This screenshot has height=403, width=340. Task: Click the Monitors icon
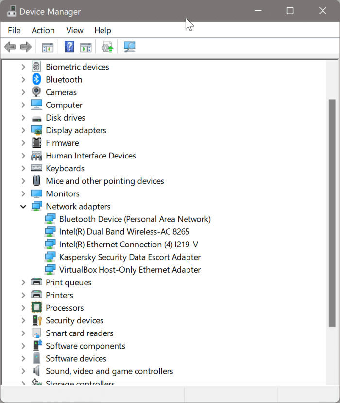coord(36,193)
